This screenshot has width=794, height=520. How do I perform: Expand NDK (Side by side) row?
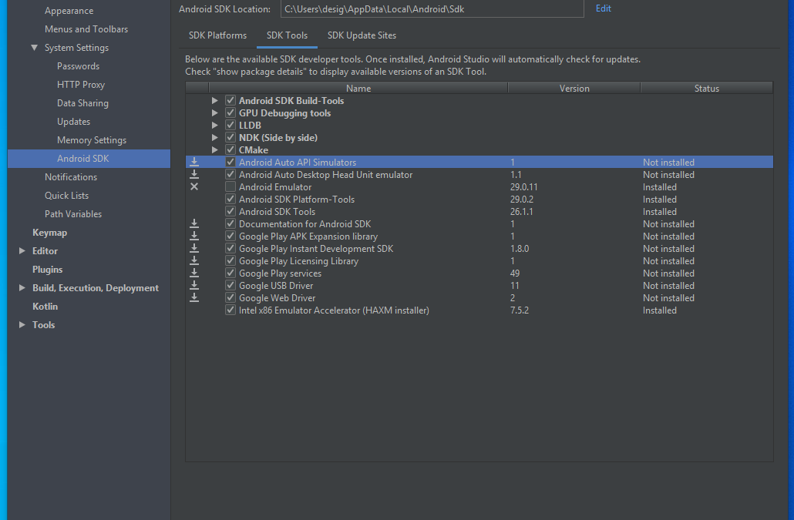[215, 138]
